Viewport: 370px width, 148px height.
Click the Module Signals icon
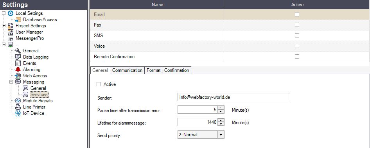pos(18,101)
